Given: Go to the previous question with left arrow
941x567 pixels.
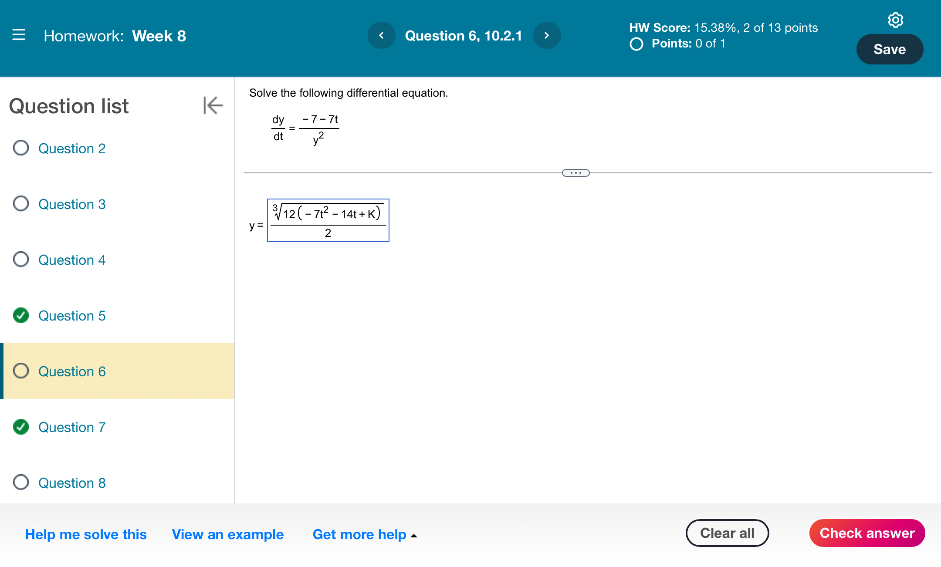Looking at the screenshot, I should 382,36.
